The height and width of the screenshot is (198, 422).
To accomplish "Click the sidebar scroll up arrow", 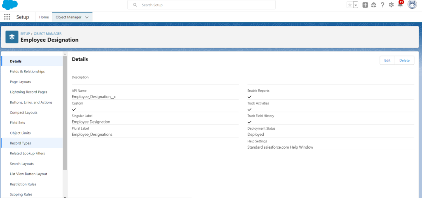I will click(x=65, y=54).
